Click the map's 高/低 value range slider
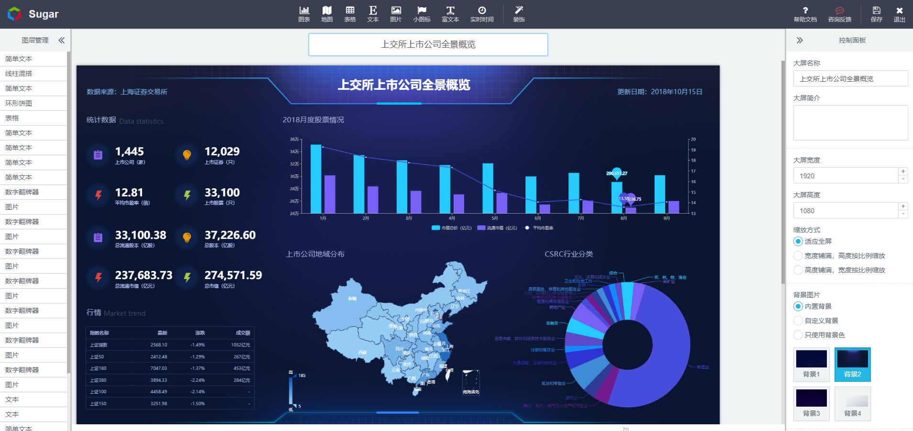This screenshot has width=913, height=431. (x=291, y=391)
